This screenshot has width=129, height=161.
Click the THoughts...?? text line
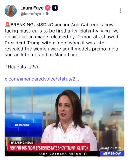(x=22, y=67)
